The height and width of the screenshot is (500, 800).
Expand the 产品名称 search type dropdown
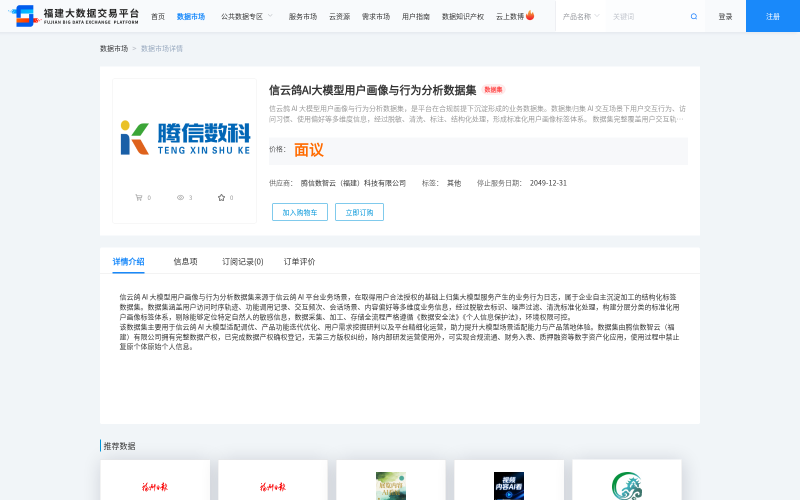pos(581,16)
